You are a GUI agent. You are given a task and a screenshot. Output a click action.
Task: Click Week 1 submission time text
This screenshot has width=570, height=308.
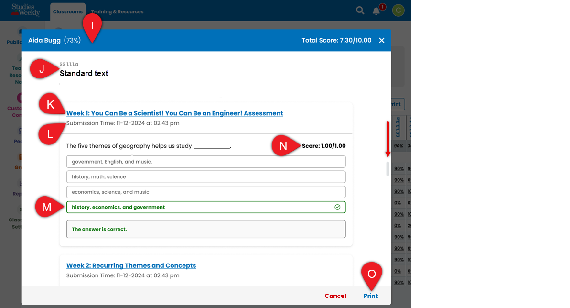click(x=122, y=123)
